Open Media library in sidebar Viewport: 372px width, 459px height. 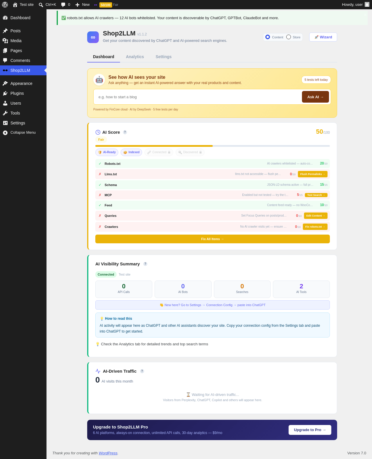click(23, 41)
